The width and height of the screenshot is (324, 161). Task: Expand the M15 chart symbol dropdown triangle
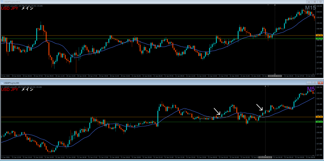pyautogui.click(x=2, y=6)
